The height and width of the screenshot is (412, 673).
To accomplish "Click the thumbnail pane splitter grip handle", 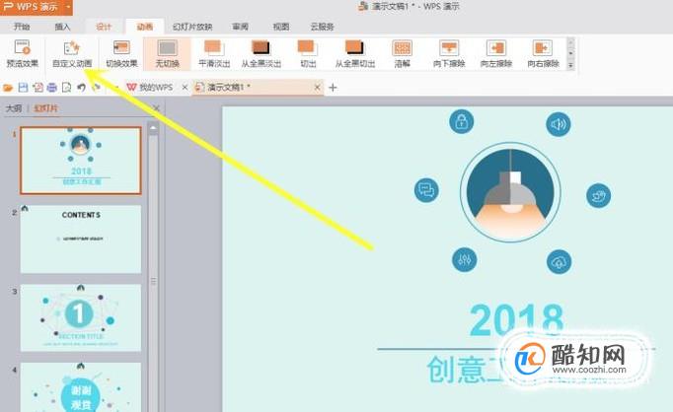I will point(154,281).
